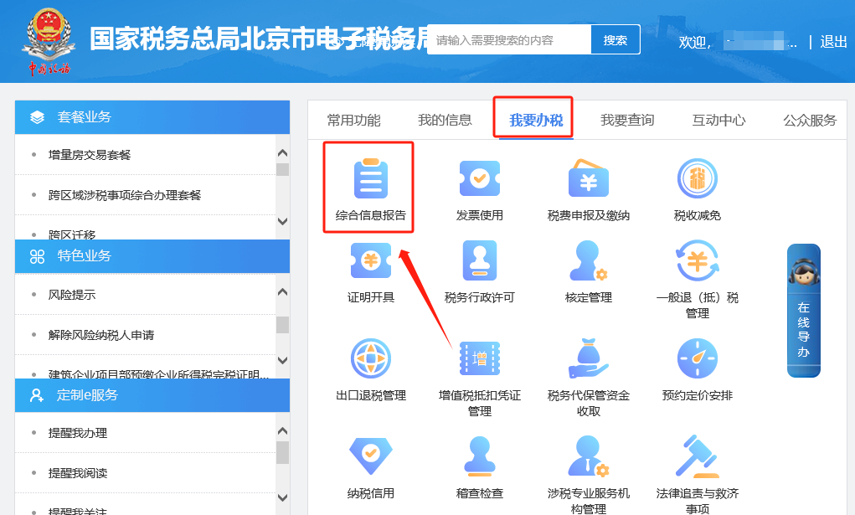Open 一般退(抵)税管理 refund icon
855x515 pixels.
698,260
